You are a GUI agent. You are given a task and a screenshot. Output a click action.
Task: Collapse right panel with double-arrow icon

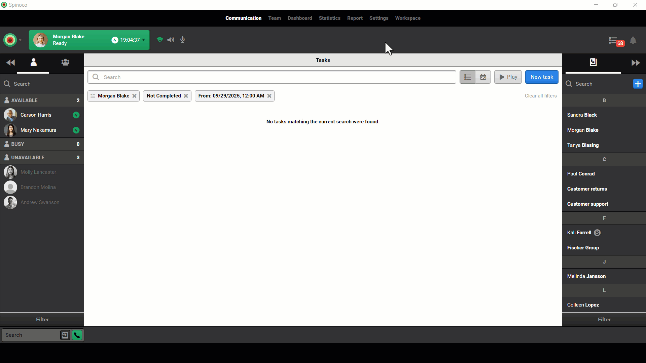[x=635, y=63]
